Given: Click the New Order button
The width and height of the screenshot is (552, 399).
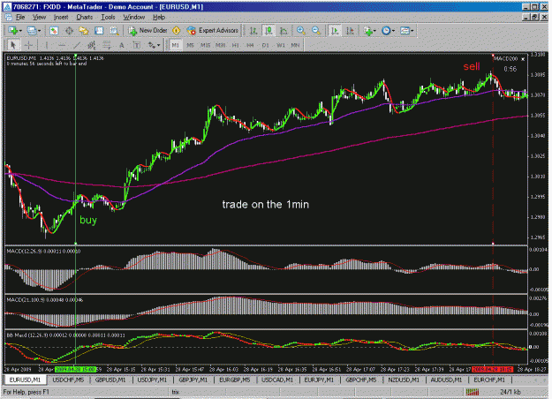Looking at the screenshot, I should tap(147, 31).
